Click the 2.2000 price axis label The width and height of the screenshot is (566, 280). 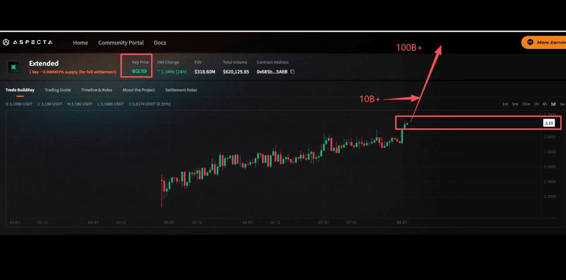[x=550, y=197]
